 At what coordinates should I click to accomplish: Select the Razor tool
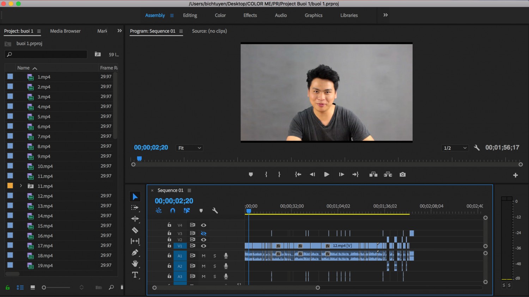[135, 230]
